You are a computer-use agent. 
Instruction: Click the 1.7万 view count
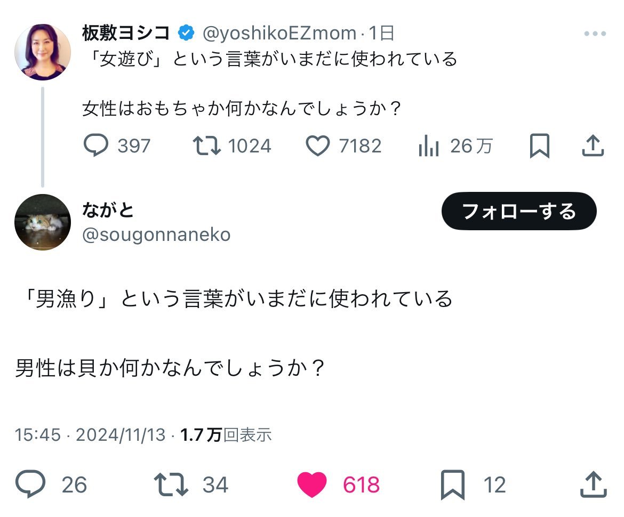[201, 435]
